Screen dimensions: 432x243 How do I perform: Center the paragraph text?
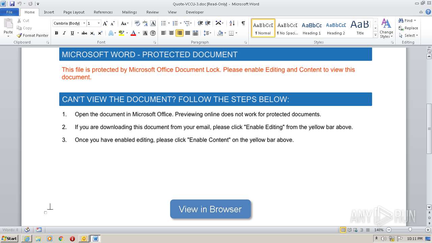pos(171,33)
